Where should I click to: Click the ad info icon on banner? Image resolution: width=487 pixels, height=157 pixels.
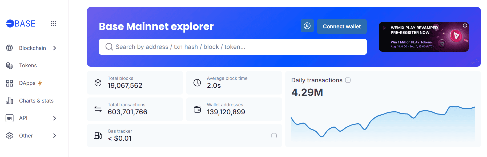pyautogui.click(x=465, y=26)
